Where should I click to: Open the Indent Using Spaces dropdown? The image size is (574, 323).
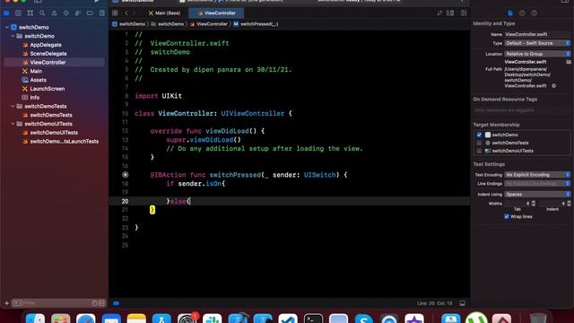coord(537,194)
